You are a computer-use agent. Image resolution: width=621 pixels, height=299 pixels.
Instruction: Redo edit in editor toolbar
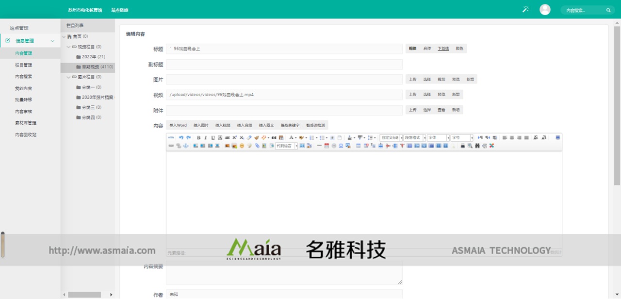[188, 138]
